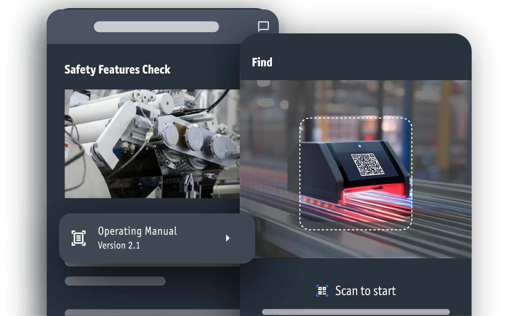
Task: Click the placeholder title bar atop left phone
Action: point(156,27)
